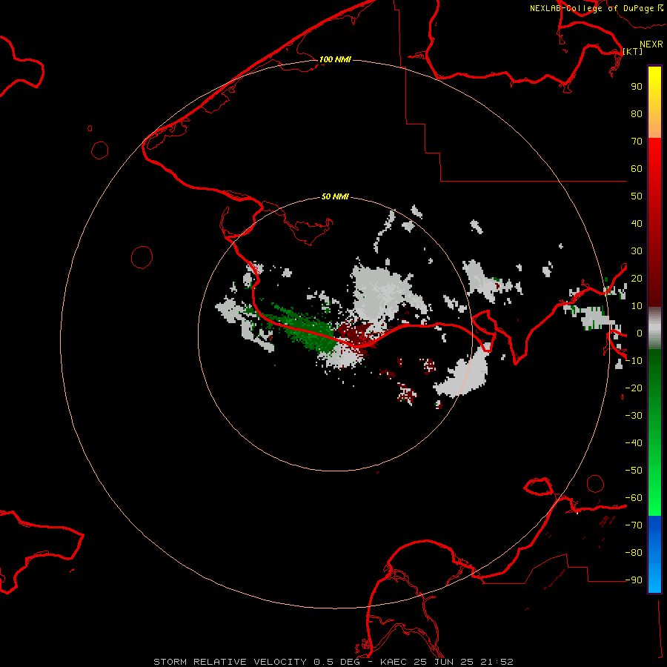The image size is (667, 667).
Task: Click the -60 value on the color scale
Action: pyautogui.click(x=634, y=498)
